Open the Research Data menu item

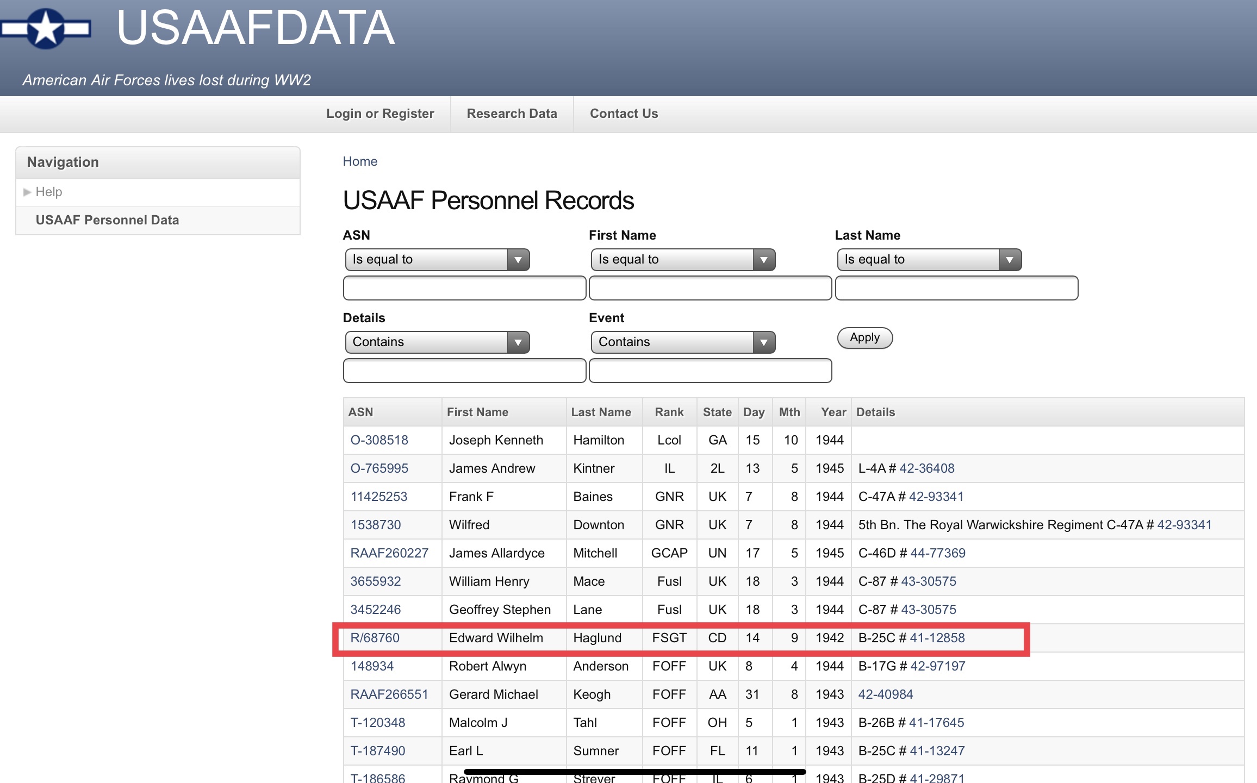click(512, 114)
